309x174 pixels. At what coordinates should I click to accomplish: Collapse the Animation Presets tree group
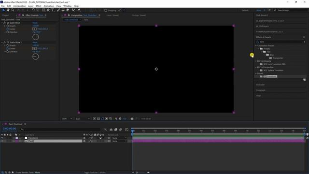click(x=256, y=45)
